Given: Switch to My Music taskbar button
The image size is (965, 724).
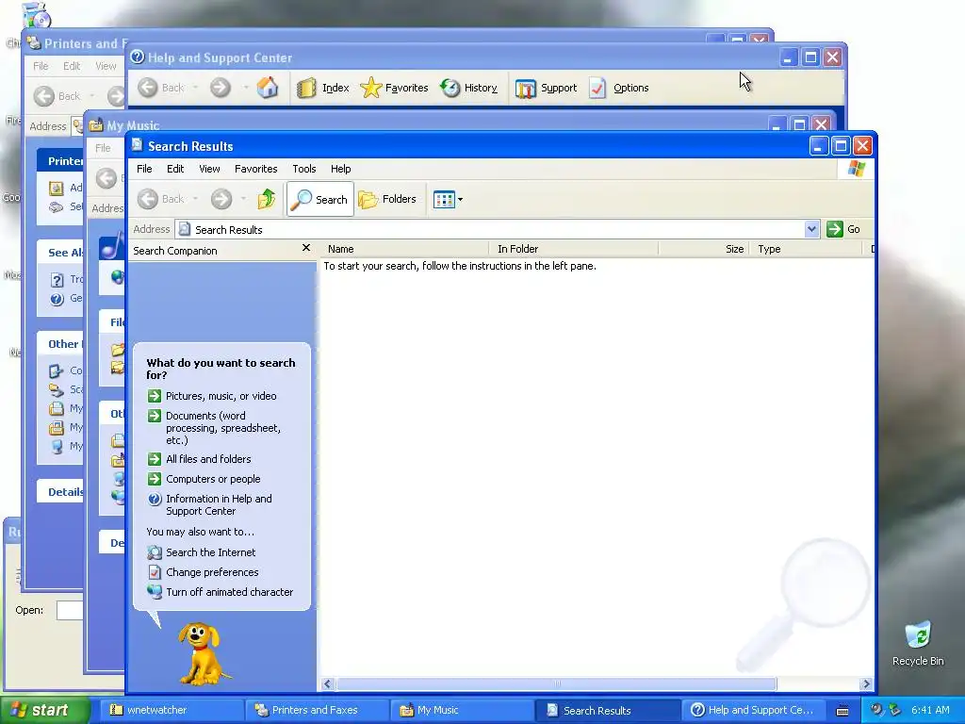Looking at the screenshot, I should point(462,710).
